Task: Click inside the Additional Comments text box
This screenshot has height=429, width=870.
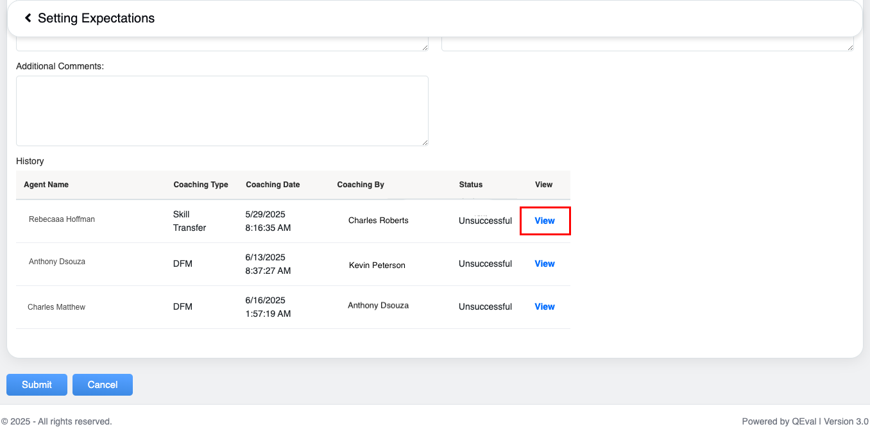Action: tap(222, 110)
